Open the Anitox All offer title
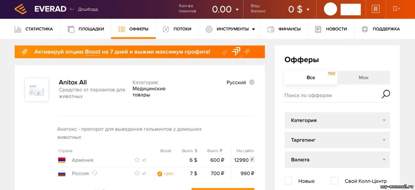This screenshot has height=190, width=415. click(x=73, y=82)
